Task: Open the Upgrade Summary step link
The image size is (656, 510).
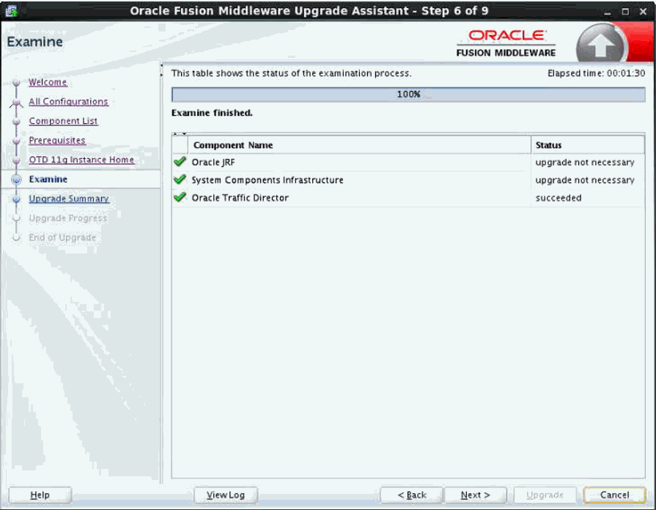Action: point(69,199)
